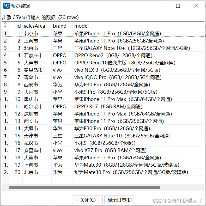Select OPPO R17 model cell

[136, 107]
